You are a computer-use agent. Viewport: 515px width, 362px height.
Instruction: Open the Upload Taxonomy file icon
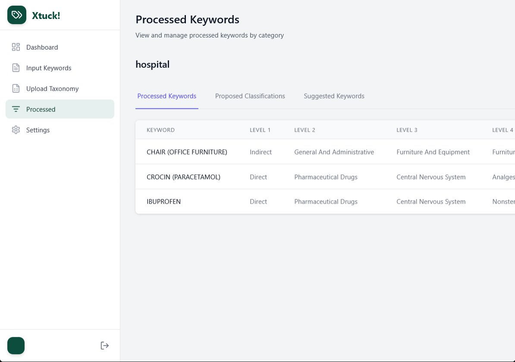tap(16, 88)
